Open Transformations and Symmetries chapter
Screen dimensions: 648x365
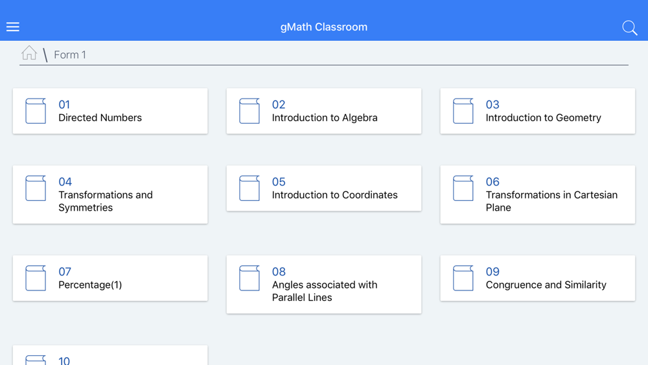pyautogui.click(x=106, y=201)
